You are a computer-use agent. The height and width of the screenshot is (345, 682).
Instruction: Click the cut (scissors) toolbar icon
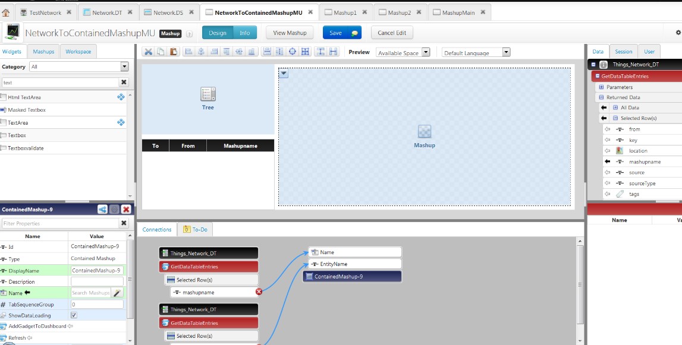coord(149,52)
